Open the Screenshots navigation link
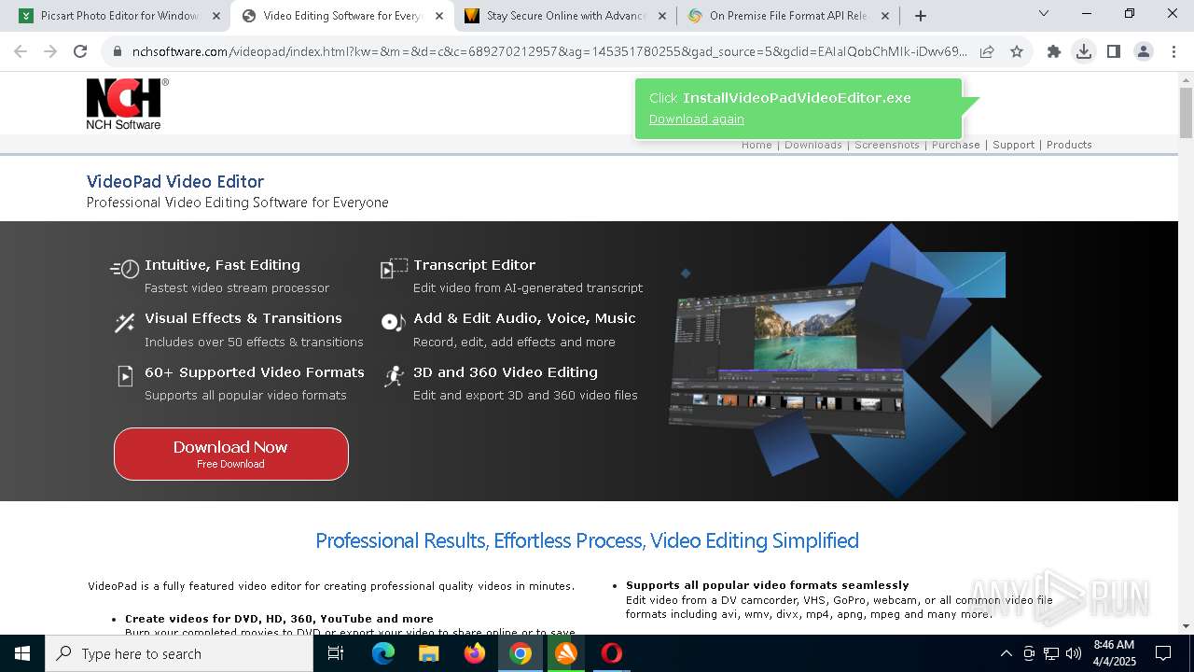The height and width of the screenshot is (672, 1194). tap(886, 145)
